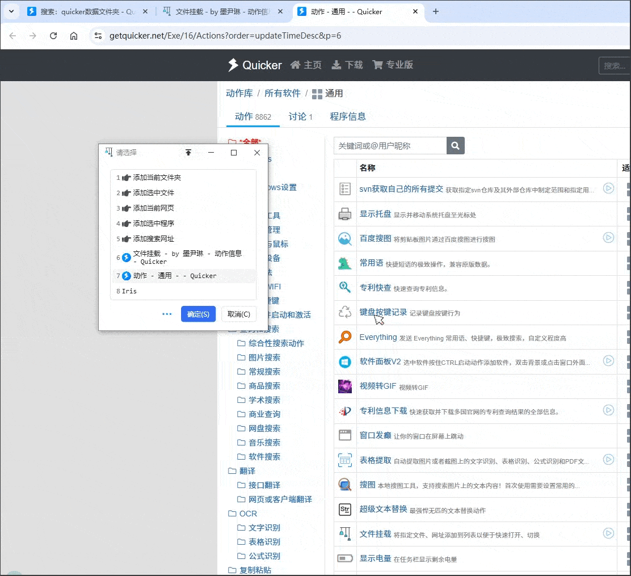Open the 主页 home link
The width and height of the screenshot is (631, 576).
pyautogui.click(x=306, y=65)
